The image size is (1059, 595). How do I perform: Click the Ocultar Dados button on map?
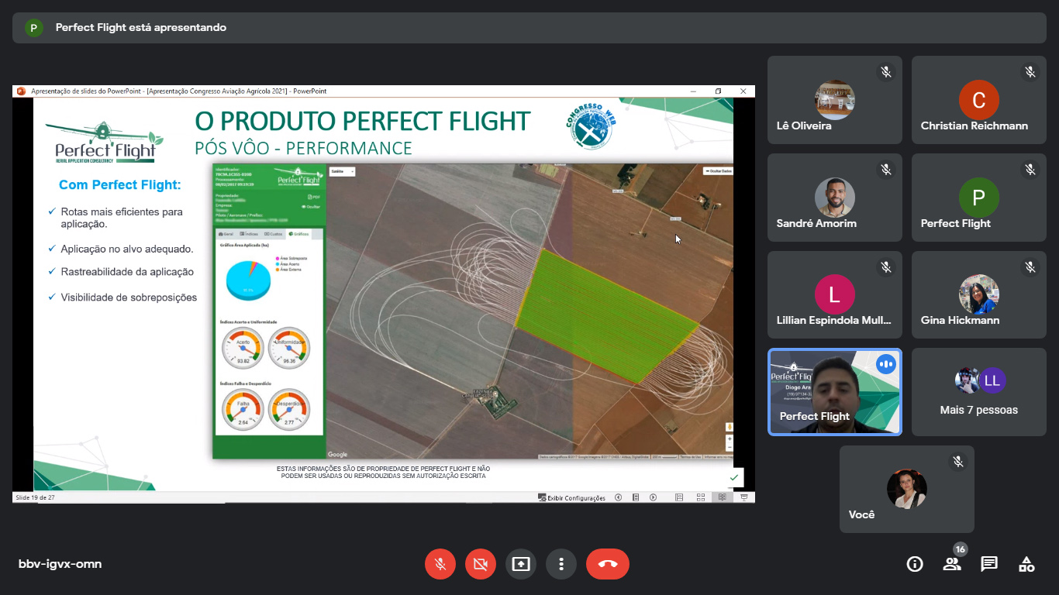tap(717, 170)
